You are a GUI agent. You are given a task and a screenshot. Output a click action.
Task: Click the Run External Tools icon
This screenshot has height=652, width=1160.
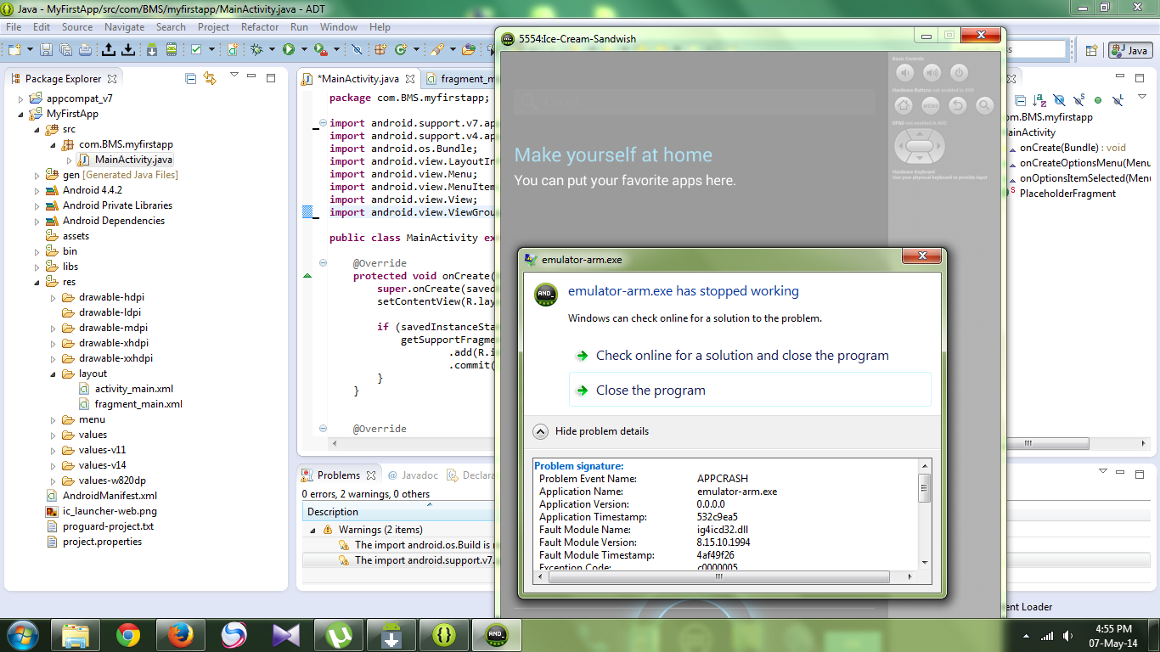tap(320, 49)
